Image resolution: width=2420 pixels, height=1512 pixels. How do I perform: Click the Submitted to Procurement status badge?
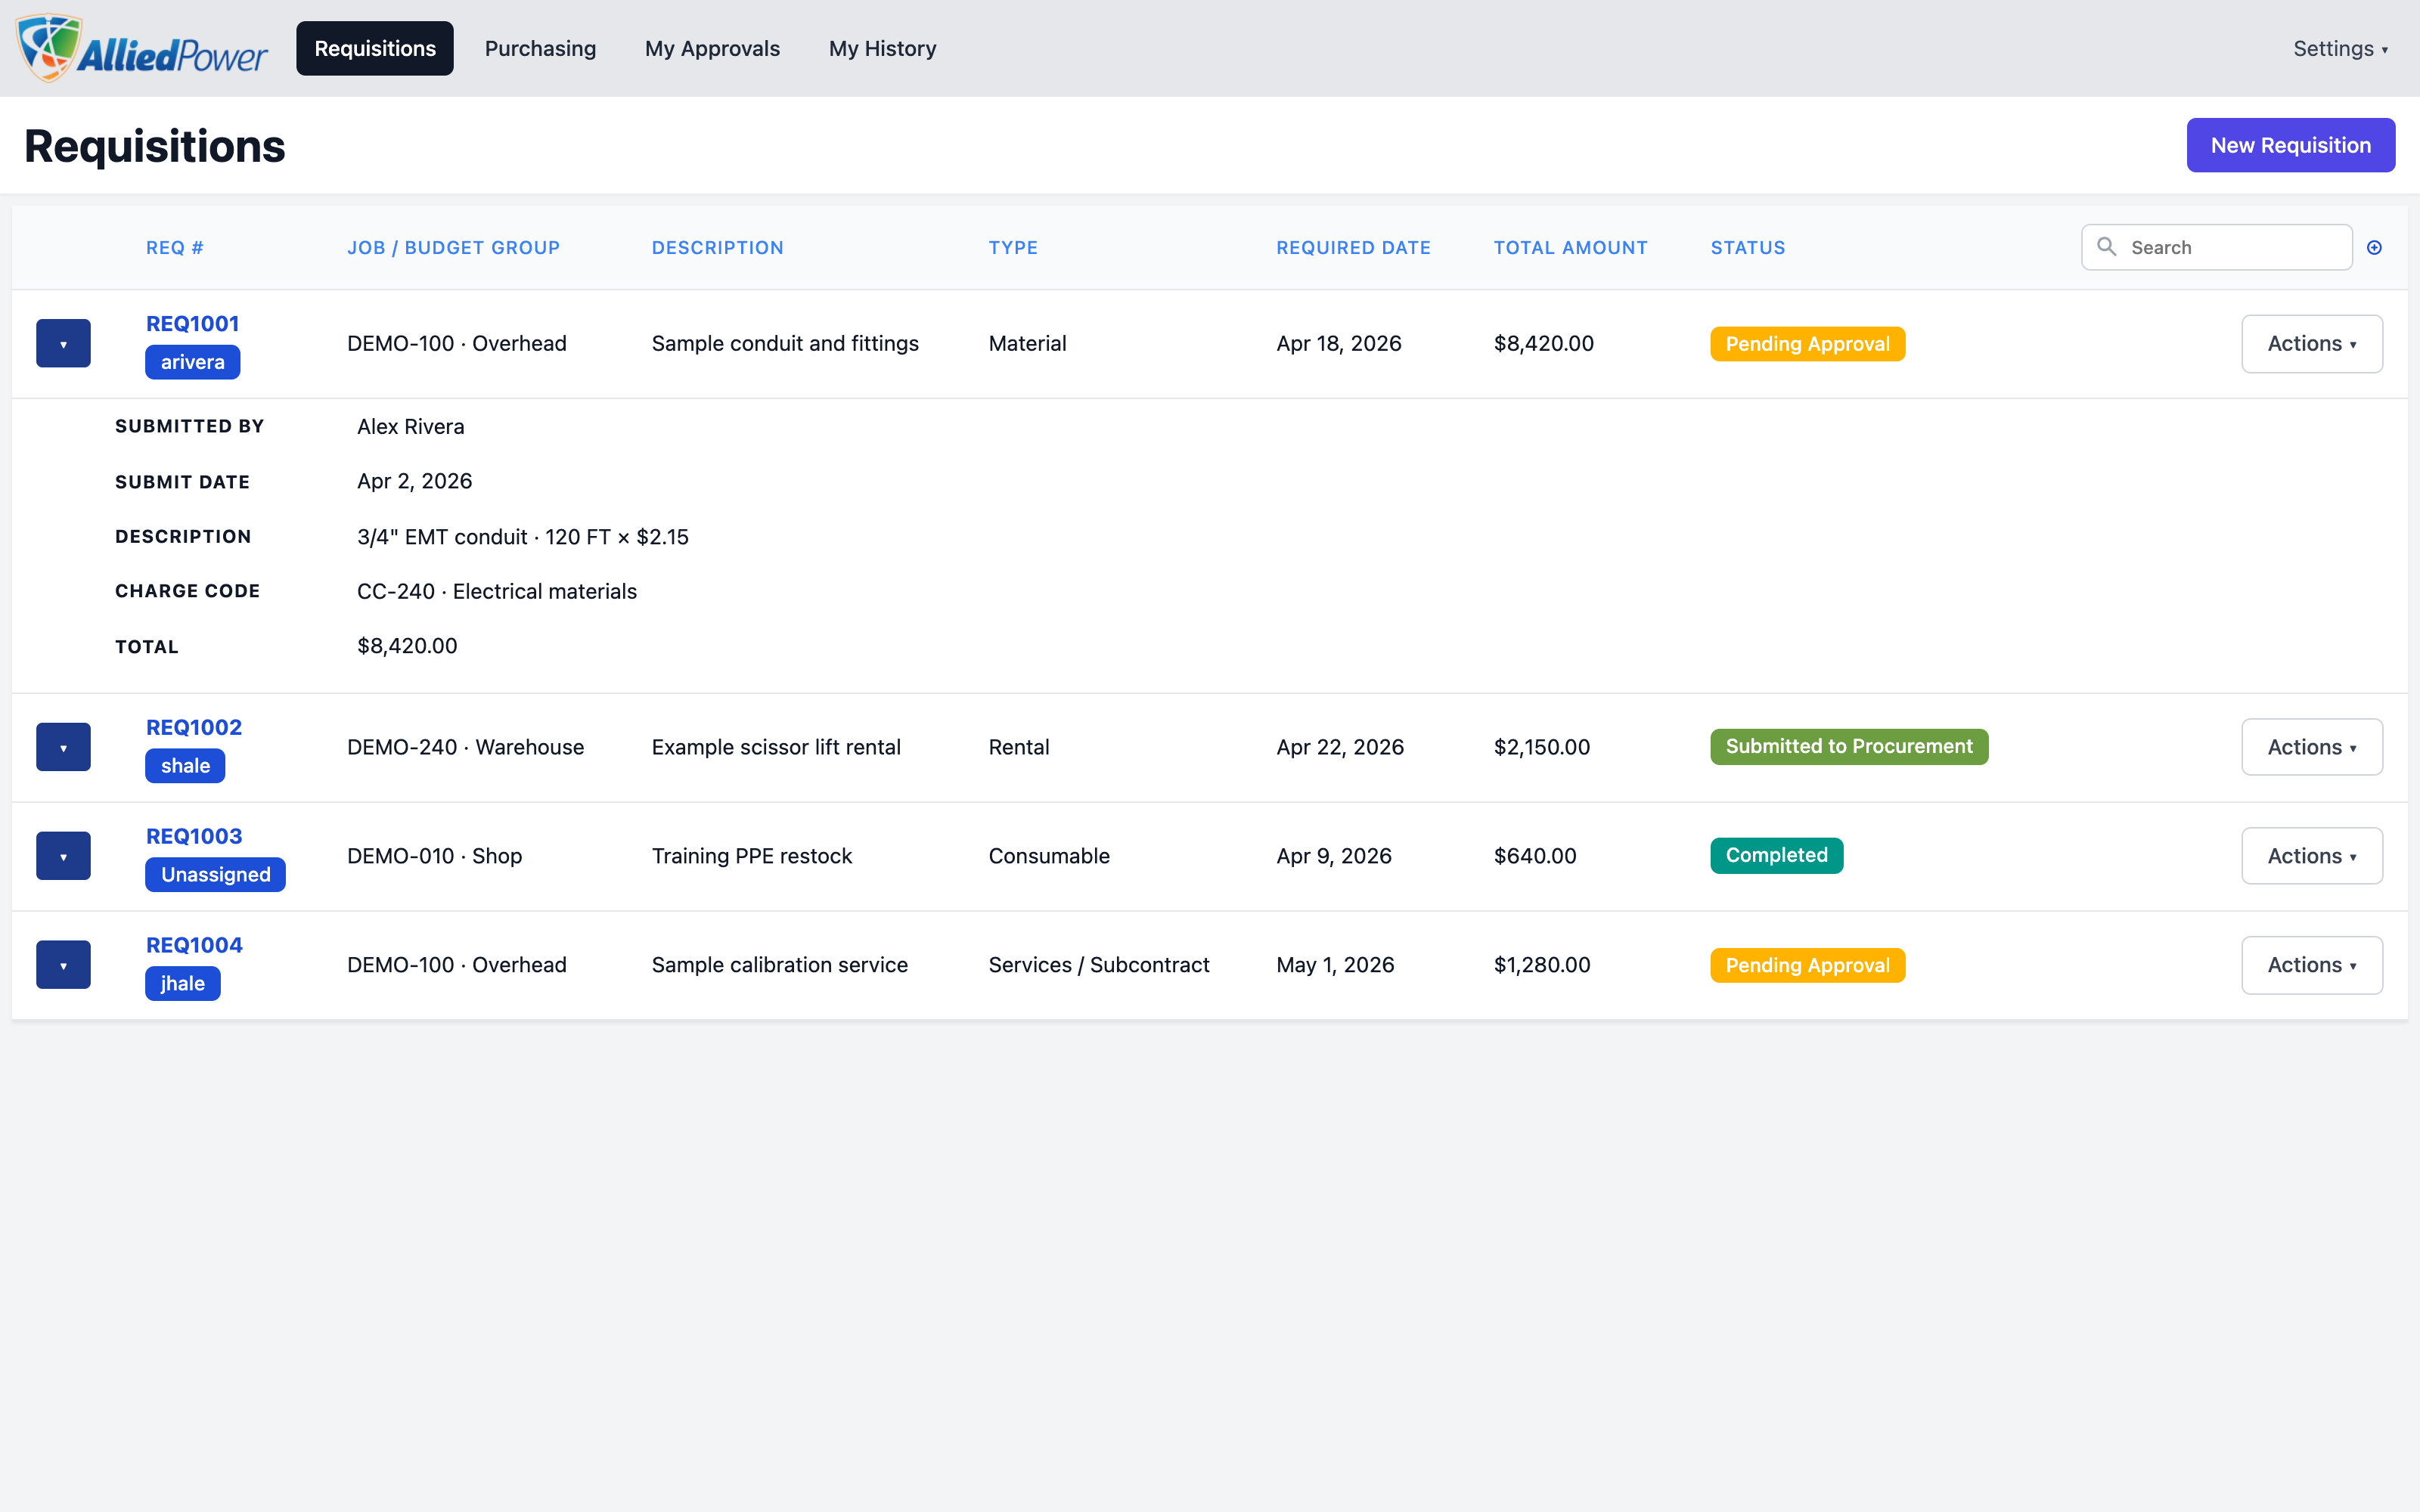coord(1849,747)
